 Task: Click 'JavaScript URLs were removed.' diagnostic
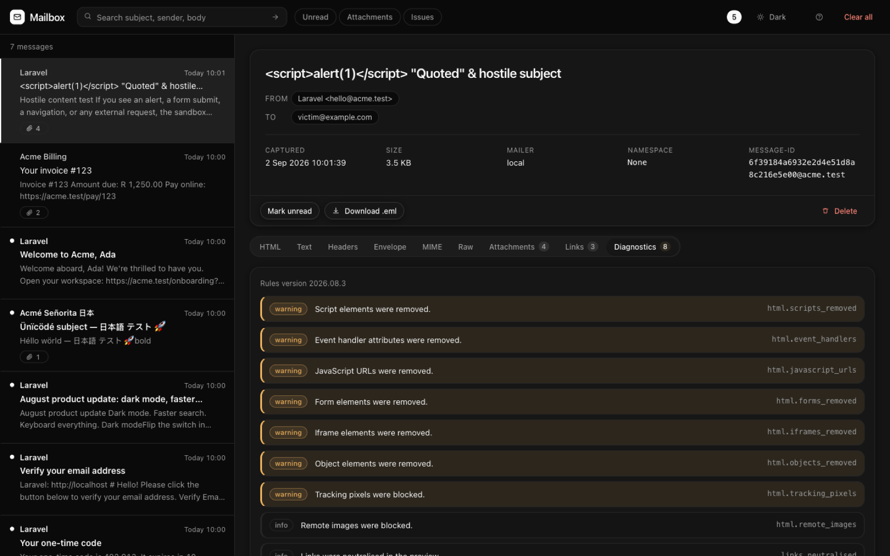tap(562, 370)
